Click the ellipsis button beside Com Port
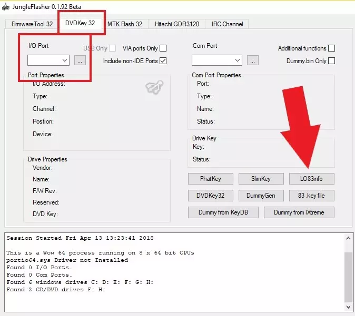 [253, 60]
